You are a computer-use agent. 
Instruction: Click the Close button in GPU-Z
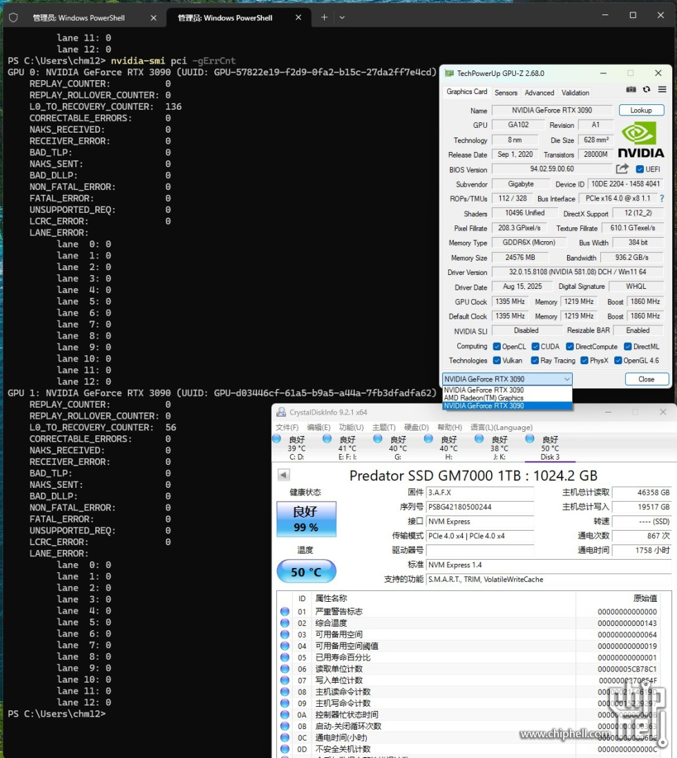tap(647, 379)
